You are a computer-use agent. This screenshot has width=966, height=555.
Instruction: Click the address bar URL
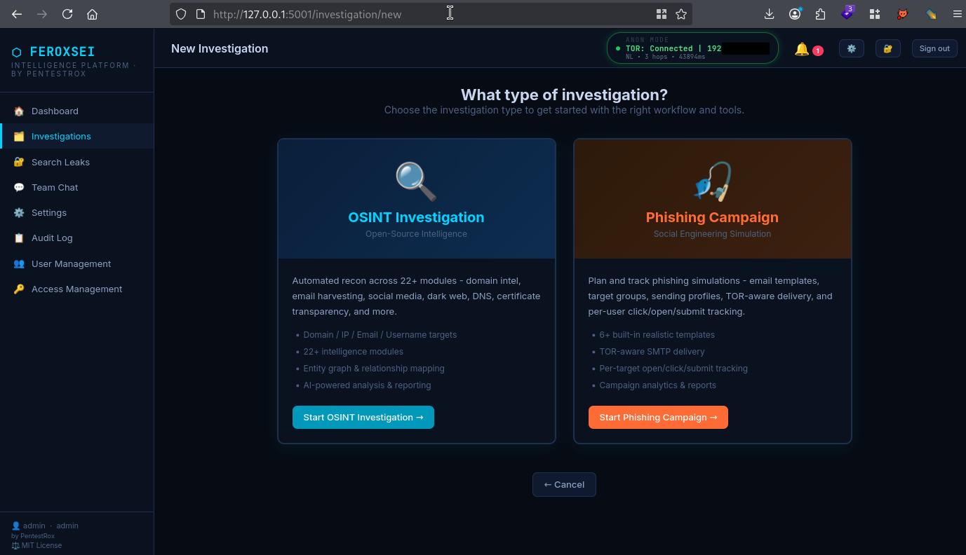click(307, 14)
